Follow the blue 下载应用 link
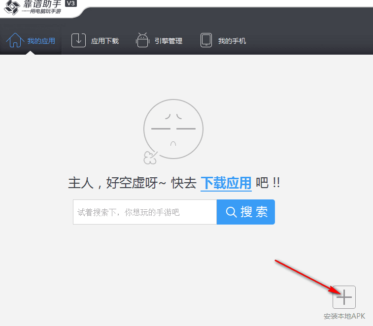This screenshot has width=373, height=326. 226,183
